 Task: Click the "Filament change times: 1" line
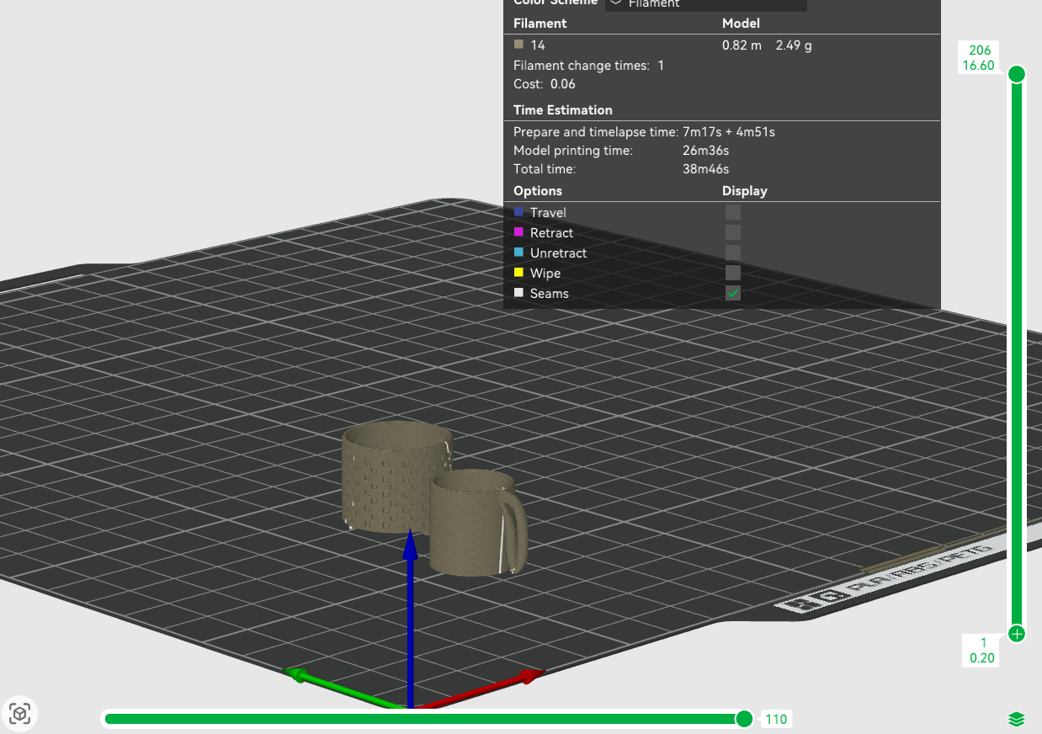pyautogui.click(x=589, y=65)
